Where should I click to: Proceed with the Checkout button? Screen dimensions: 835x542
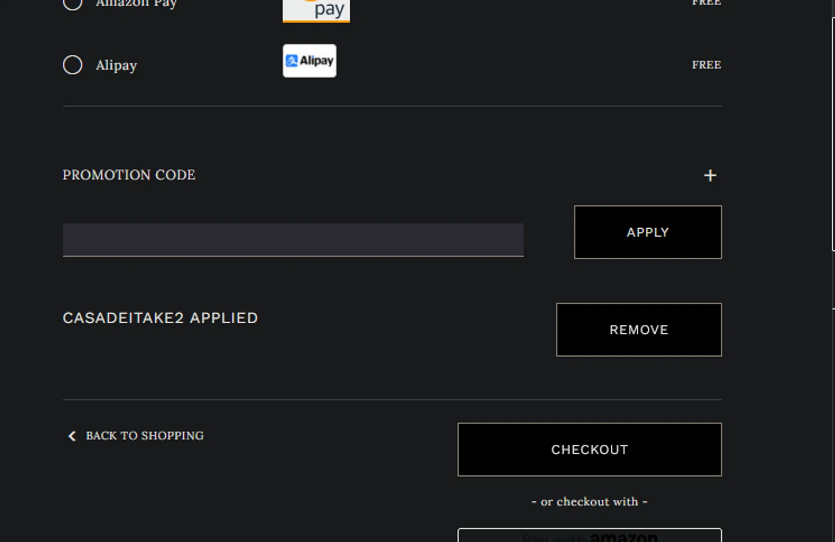point(590,450)
